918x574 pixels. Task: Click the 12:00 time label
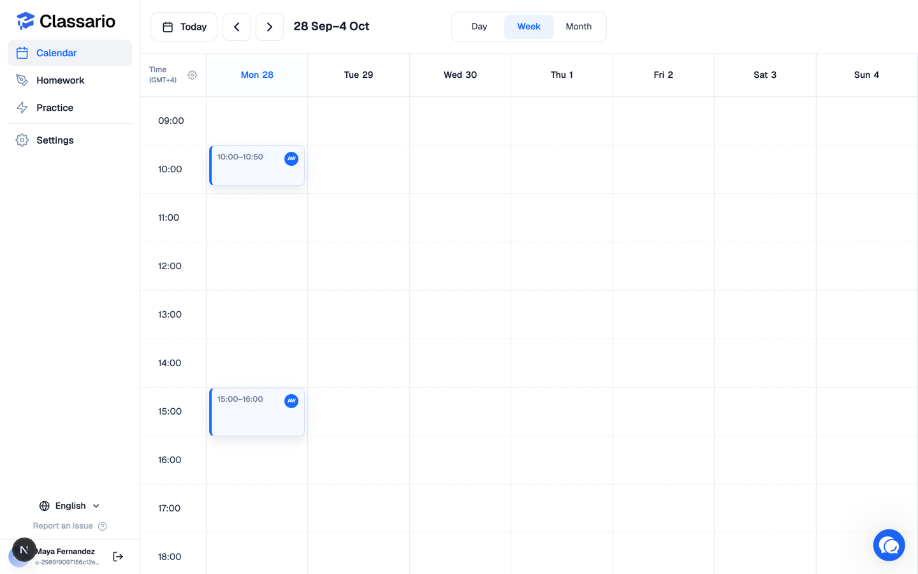[x=170, y=267]
